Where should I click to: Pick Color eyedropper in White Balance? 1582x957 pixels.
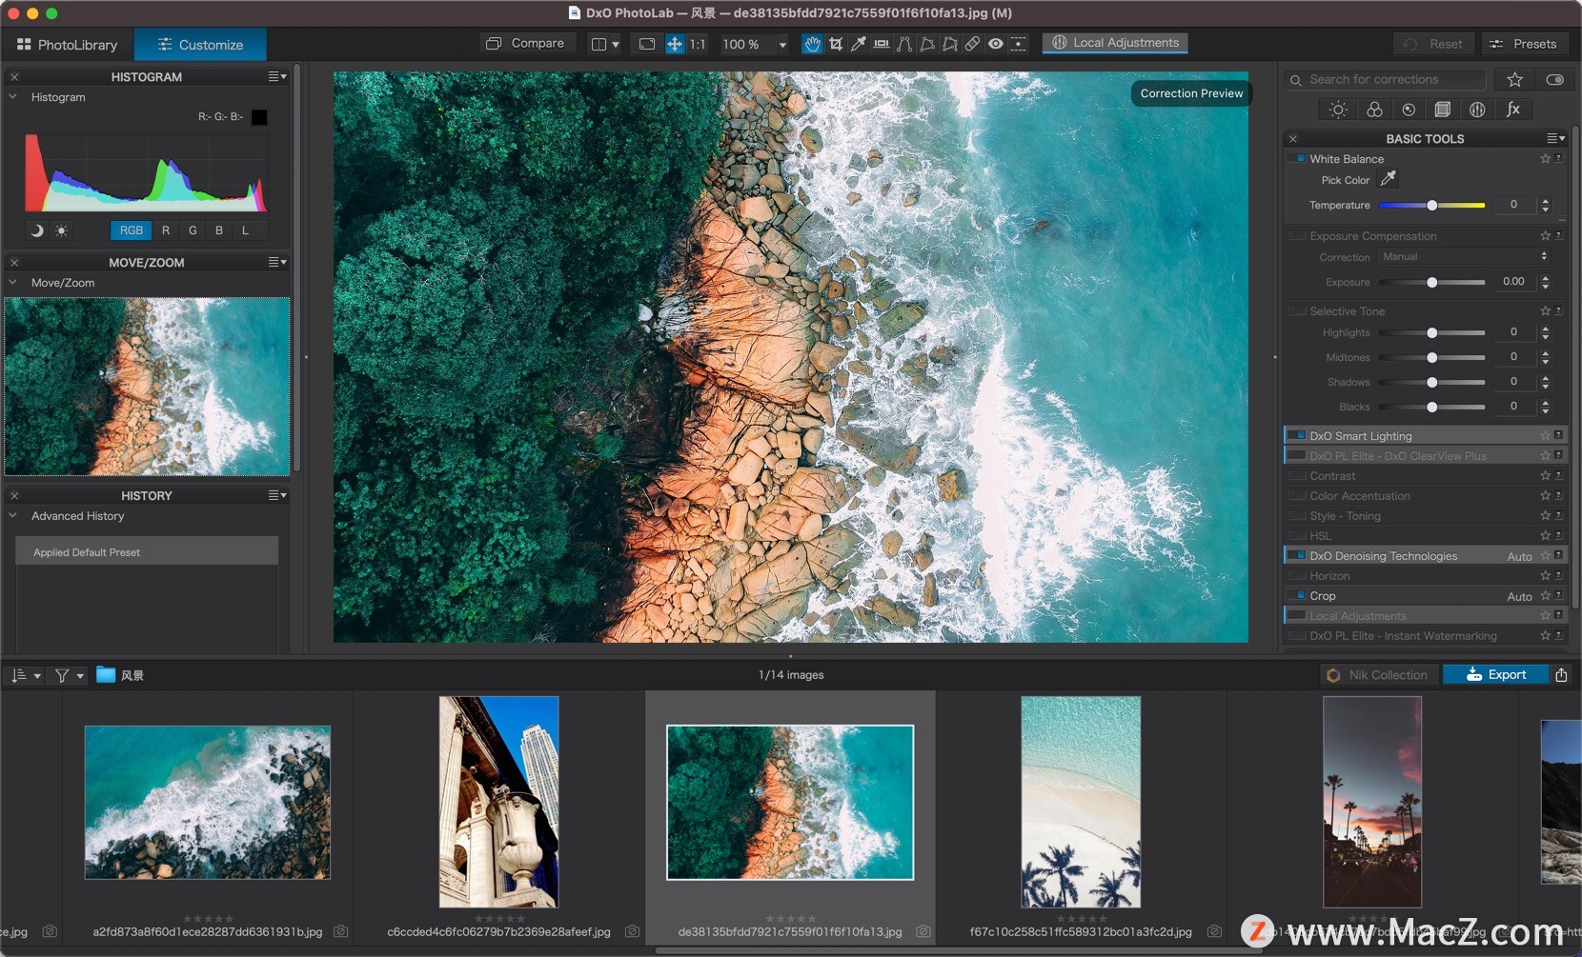point(1389,179)
